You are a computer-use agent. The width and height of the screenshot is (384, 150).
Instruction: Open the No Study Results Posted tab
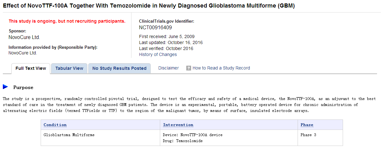119,69
